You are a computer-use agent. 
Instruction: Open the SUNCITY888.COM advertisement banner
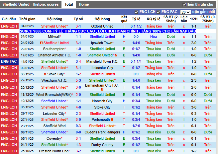point(108,31)
